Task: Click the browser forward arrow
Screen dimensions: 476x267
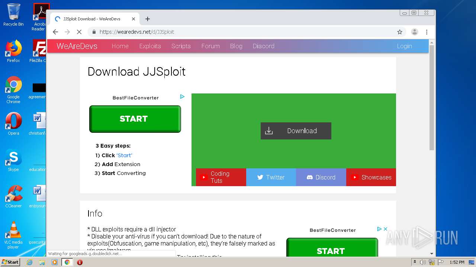Action: (x=67, y=32)
